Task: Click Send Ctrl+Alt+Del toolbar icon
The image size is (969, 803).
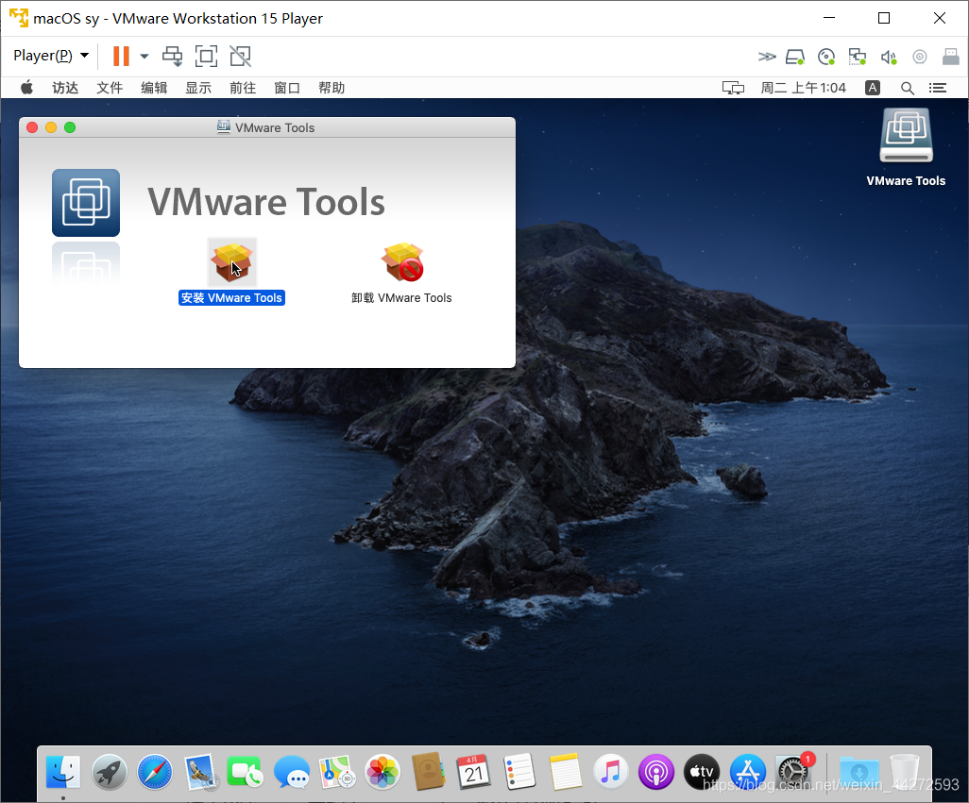Action: 172,56
